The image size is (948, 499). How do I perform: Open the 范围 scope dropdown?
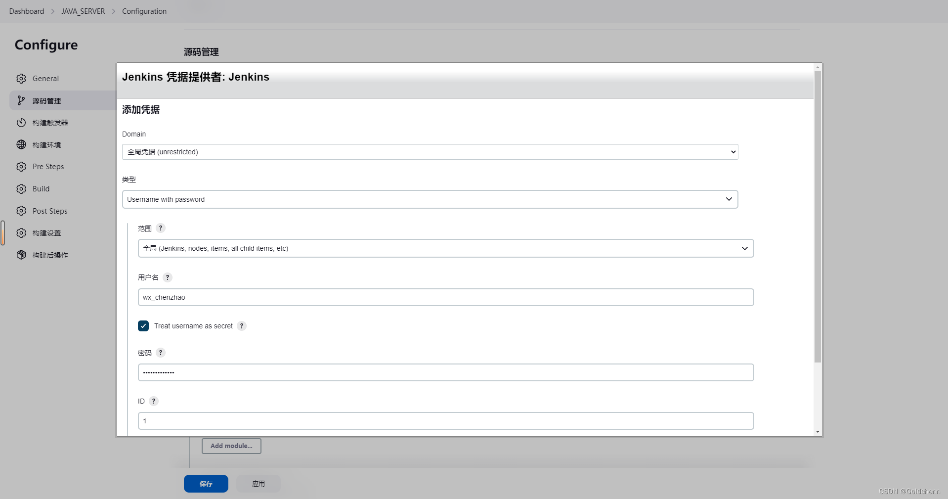(446, 248)
